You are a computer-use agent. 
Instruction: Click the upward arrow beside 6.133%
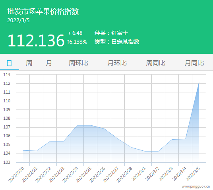pos(68,42)
